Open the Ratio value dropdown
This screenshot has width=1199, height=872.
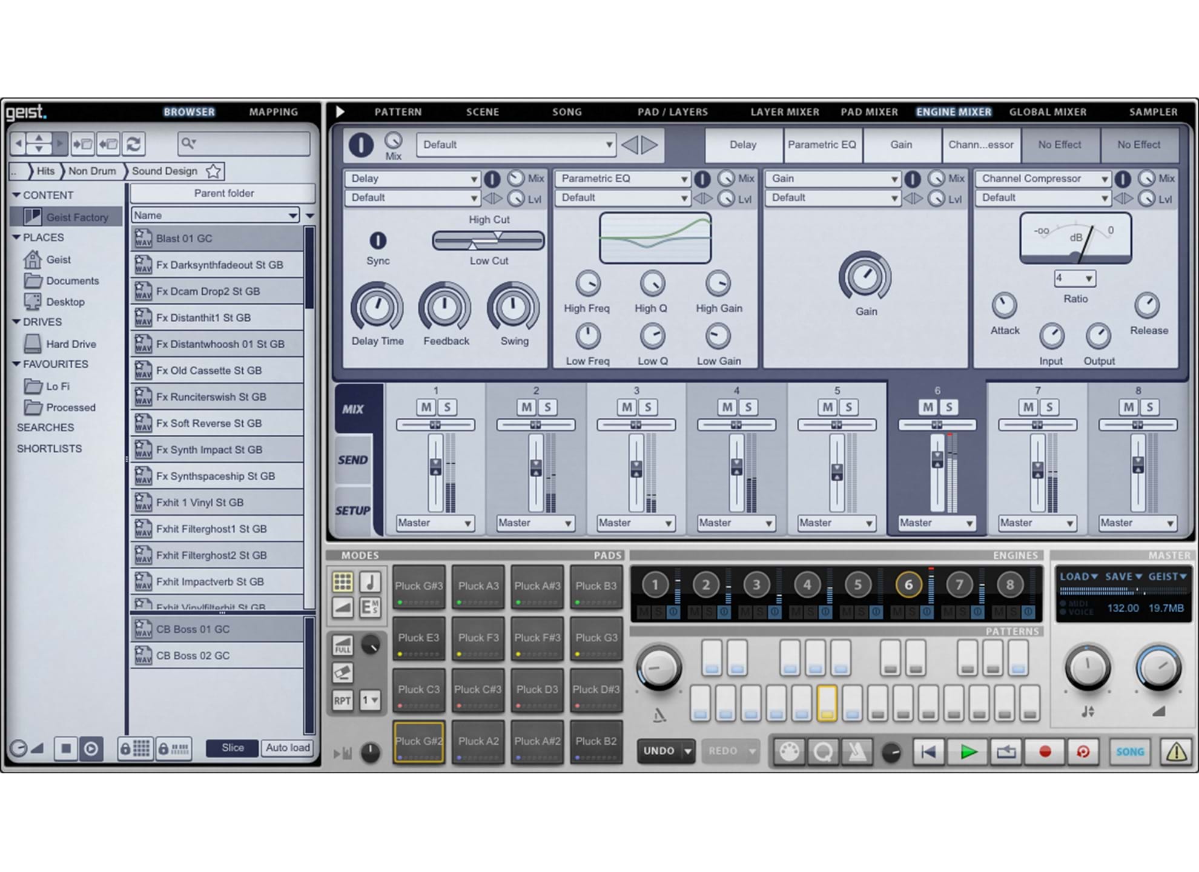(1075, 279)
